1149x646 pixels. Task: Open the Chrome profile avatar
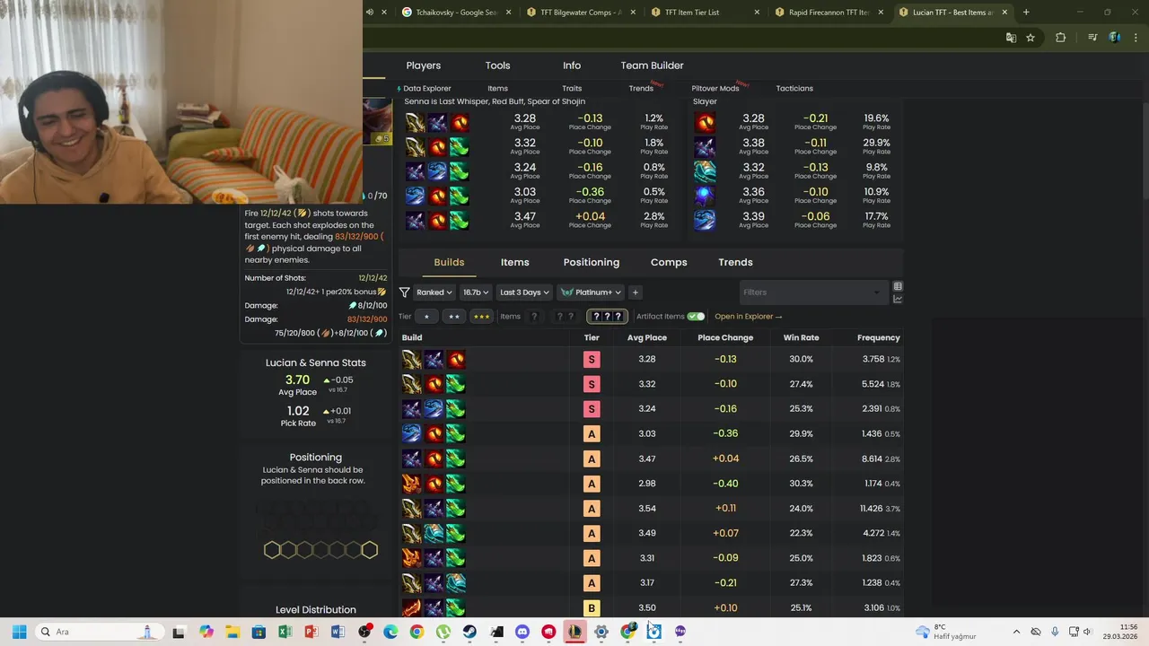[1114, 38]
